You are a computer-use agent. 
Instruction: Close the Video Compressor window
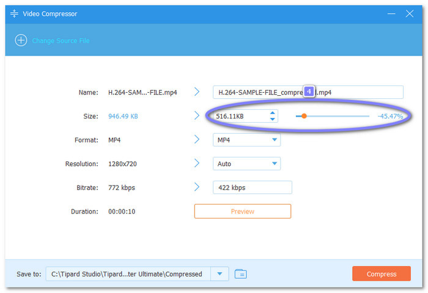tap(410, 13)
